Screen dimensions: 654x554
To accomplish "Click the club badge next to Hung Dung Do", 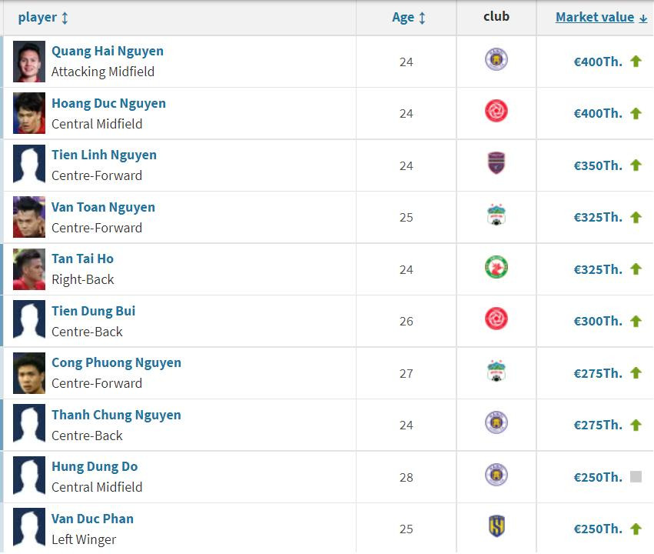I will point(496,476).
